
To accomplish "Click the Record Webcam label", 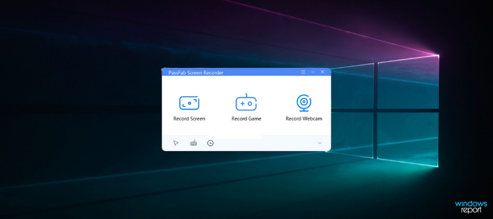I will click(304, 119).
